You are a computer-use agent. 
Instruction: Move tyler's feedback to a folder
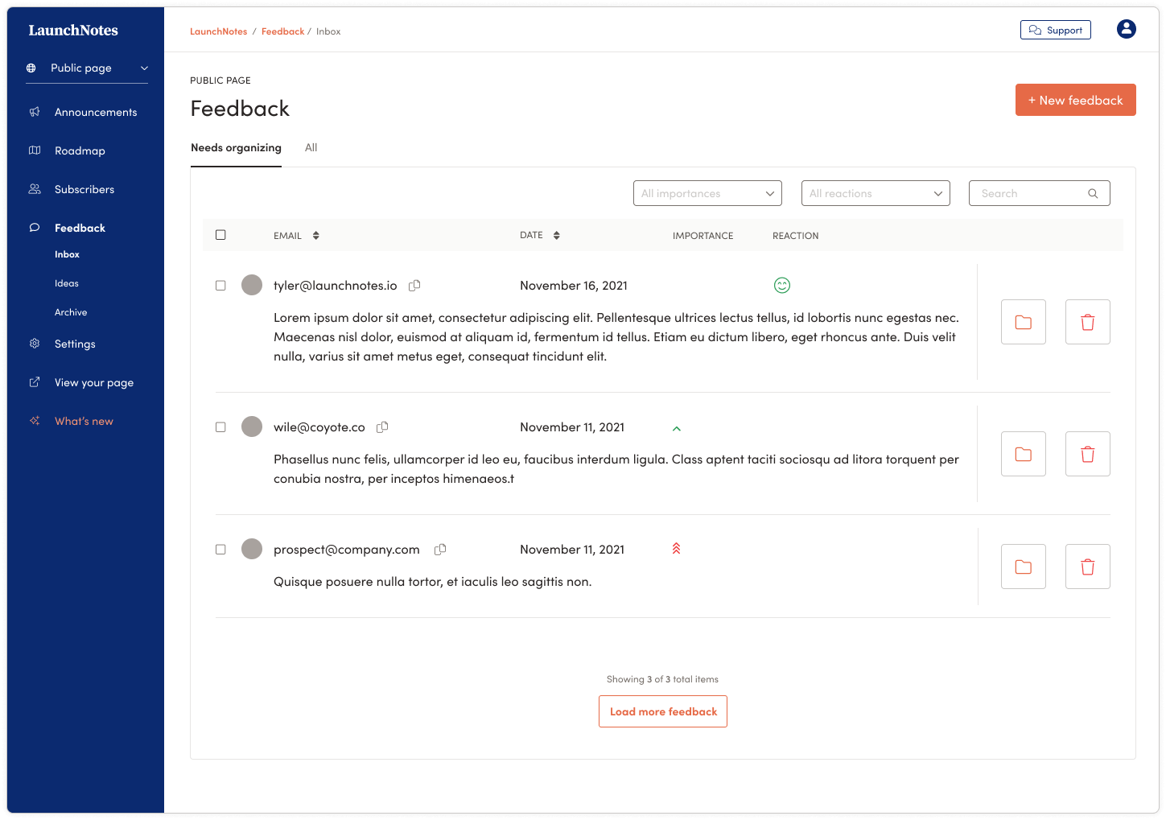point(1023,322)
